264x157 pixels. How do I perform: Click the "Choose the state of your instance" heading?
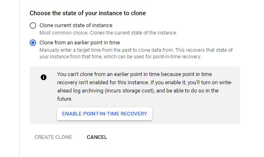88,13
